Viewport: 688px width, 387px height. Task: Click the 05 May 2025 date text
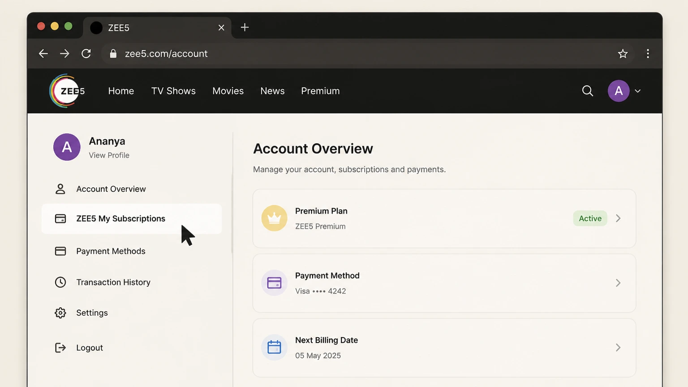click(x=318, y=356)
